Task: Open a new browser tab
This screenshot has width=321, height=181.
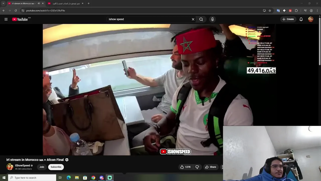Action: [89, 4]
